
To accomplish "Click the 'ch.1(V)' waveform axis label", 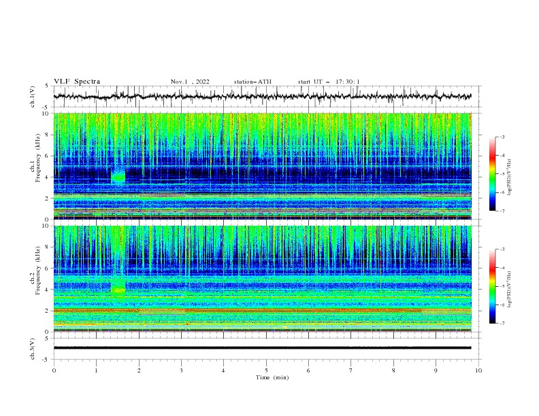I will click(x=33, y=97).
